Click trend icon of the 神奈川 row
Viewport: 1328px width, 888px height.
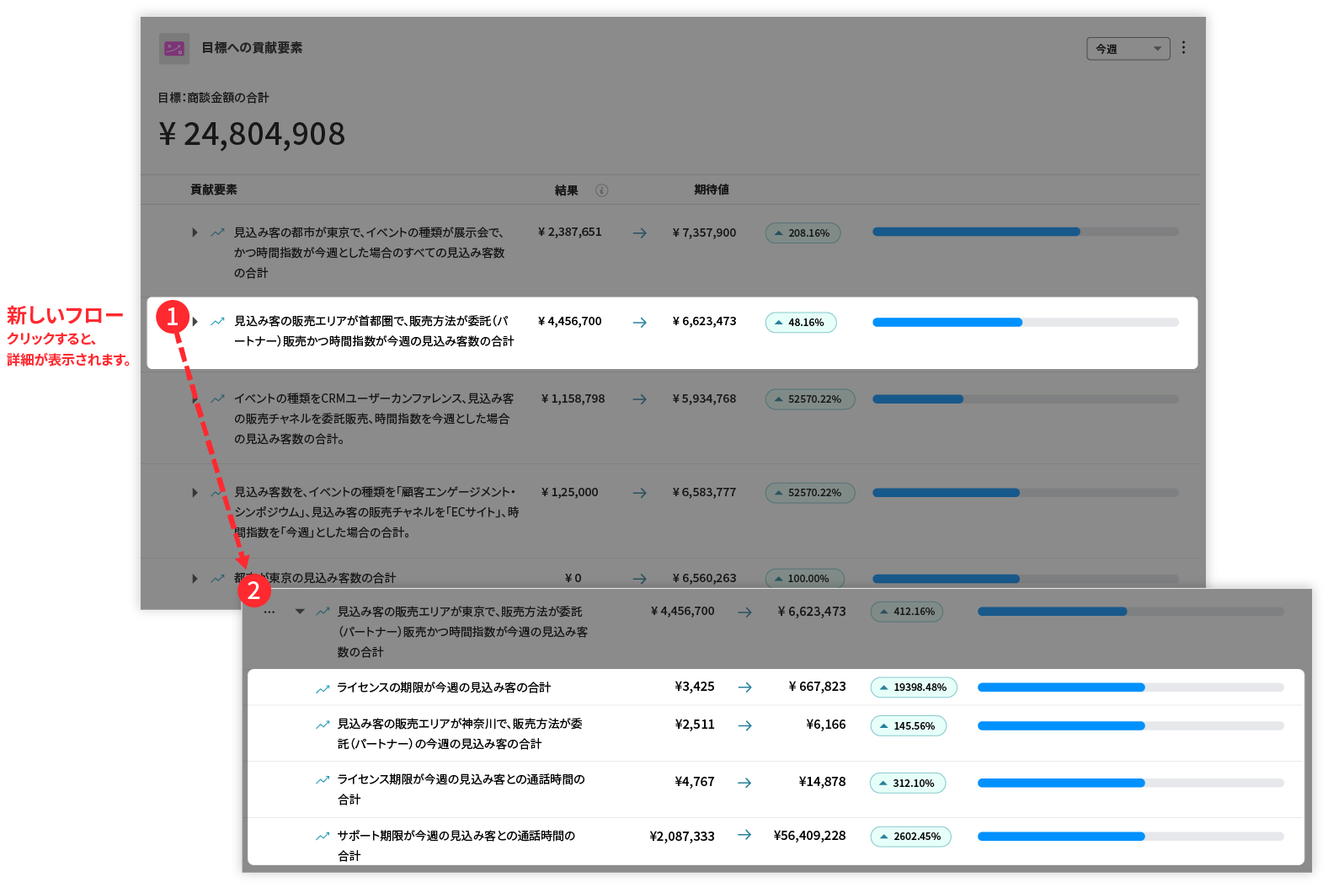pyautogui.click(x=323, y=724)
